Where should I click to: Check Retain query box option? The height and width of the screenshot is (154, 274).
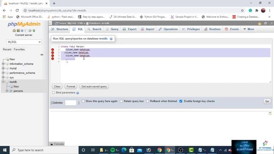pyautogui.click(x=121, y=101)
